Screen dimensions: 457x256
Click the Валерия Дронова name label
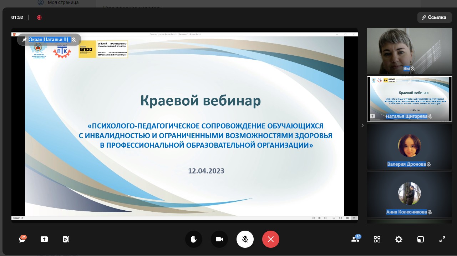click(407, 164)
